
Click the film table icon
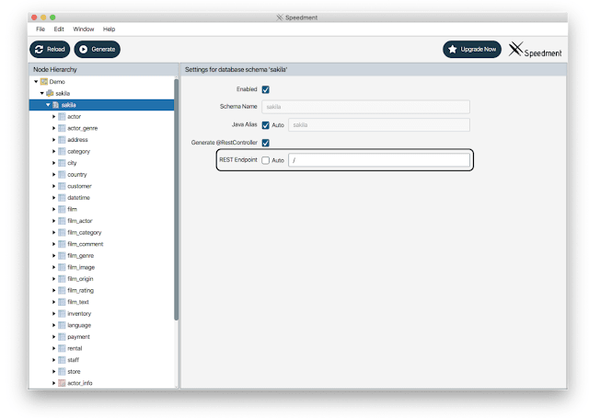click(x=62, y=209)
